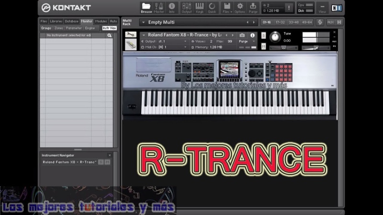Click the Purge toolbar button

click(253, 8)
